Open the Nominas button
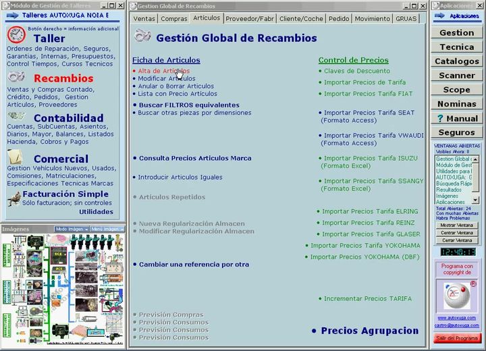Viewport: 486px width, 351px height. pyautogui.click(x=456, y=104)
